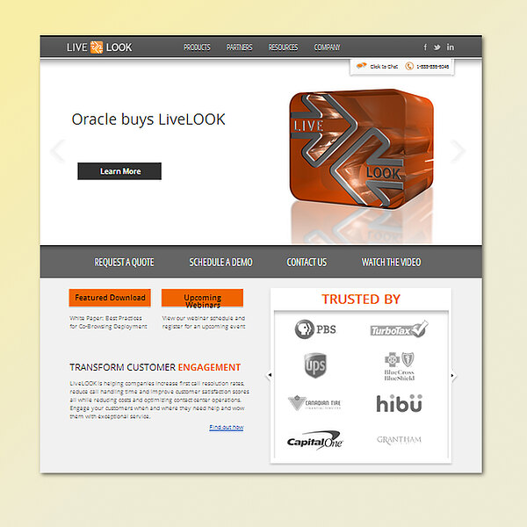Click the PBS logo

pyautogui.click(x=315, y=329)
